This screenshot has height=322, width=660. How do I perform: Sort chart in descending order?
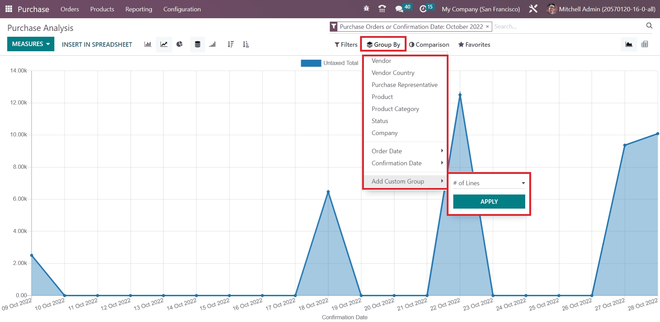coord(231,44)
